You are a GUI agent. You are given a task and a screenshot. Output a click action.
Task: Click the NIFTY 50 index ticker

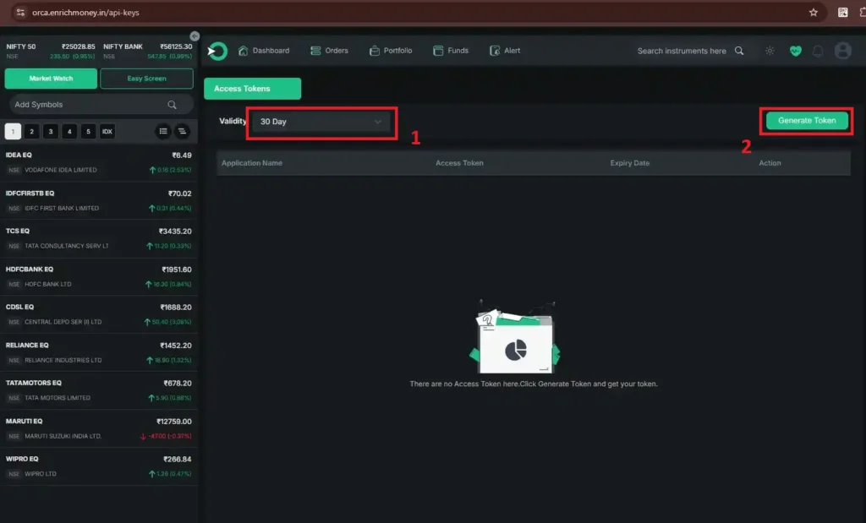coord(51,51)
